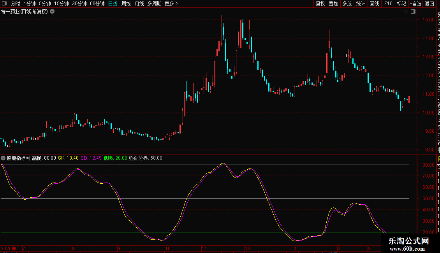Screen dimensions: 440x253
Task: Switch to 月线 monthly chart
Action: (x=139, y=4)
